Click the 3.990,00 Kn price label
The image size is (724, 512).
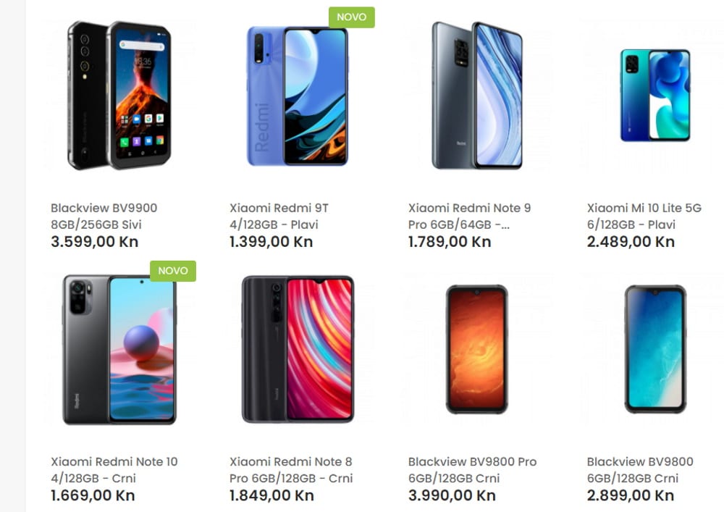pyautogui.click(x=452, y=495)
